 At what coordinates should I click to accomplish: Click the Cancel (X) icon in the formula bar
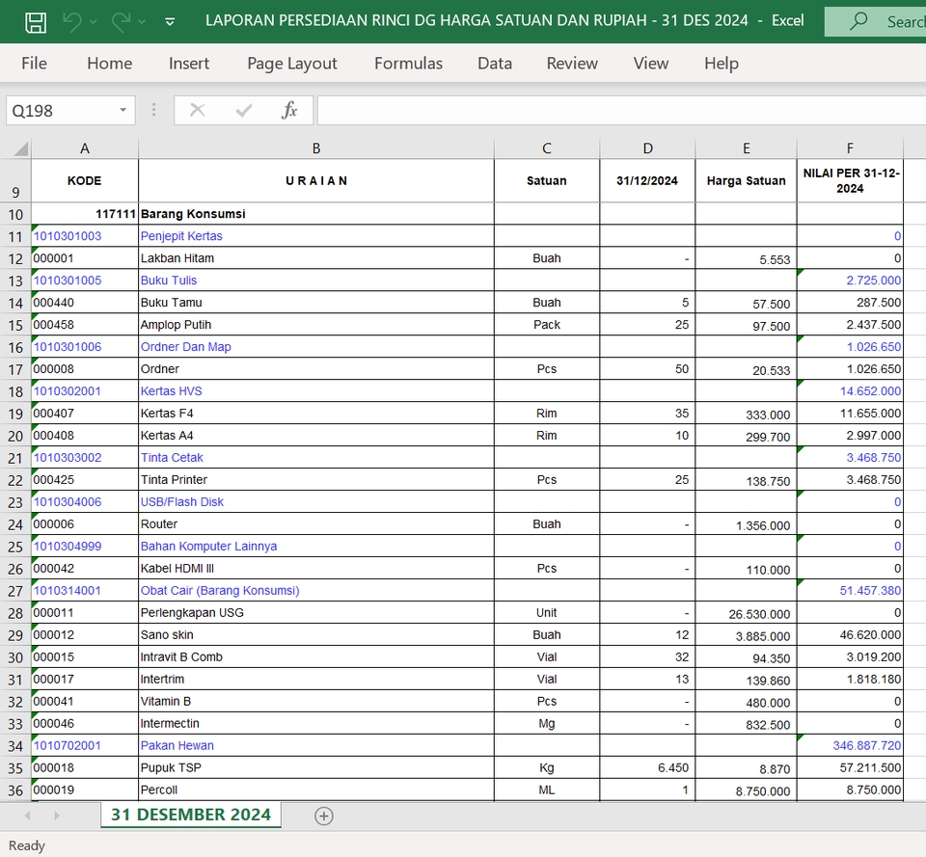(197, 110)
